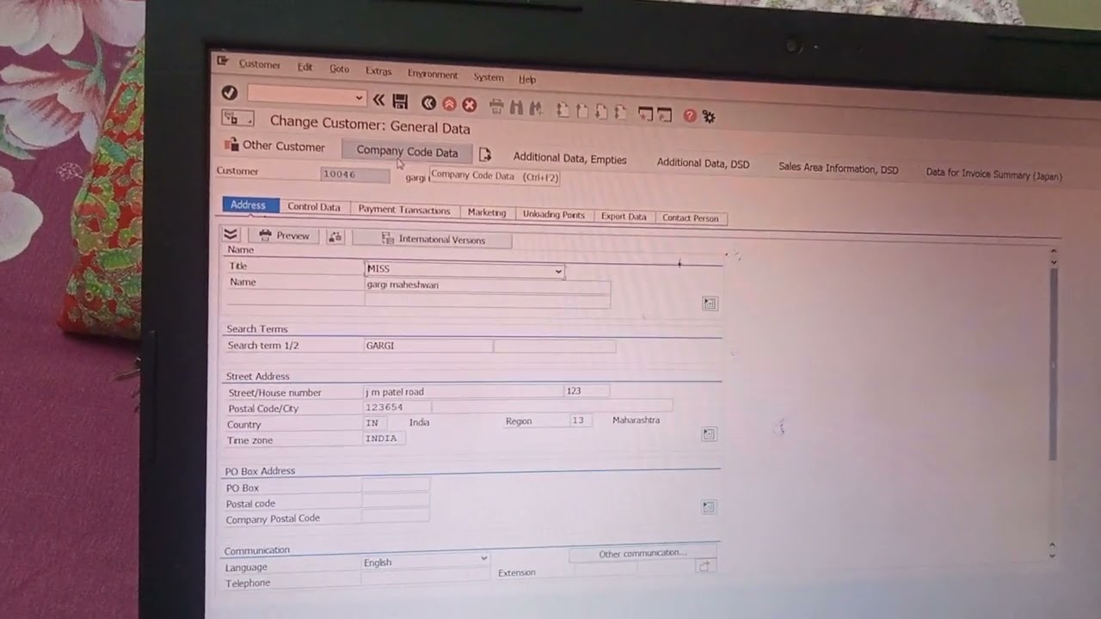Click Additional Data, Empties button
This screenshot has height=619, width=1101.
(570, 158)
